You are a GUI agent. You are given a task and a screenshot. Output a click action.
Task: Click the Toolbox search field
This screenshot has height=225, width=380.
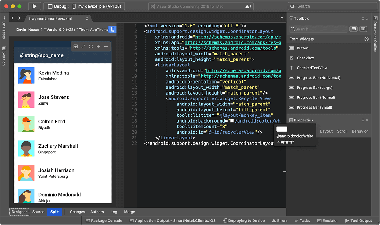click(x=319, y=29)
